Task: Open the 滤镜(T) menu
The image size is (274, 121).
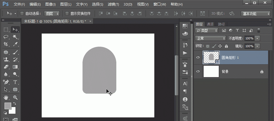Action: [x=113, y=4]
